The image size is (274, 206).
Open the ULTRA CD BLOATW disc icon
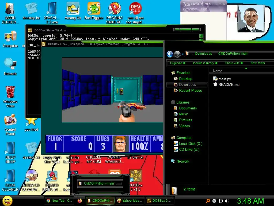[31, 180]
